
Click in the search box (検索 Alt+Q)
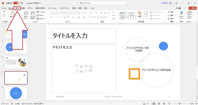100,3
